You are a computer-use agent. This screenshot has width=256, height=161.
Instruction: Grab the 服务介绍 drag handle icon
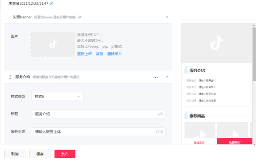(x=10, y=77)
